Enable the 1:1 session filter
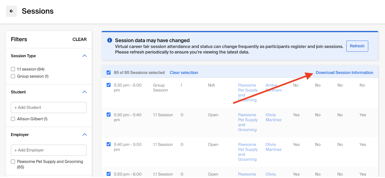The width and height of the screenshot is (385, 178). tap(13, 69)
